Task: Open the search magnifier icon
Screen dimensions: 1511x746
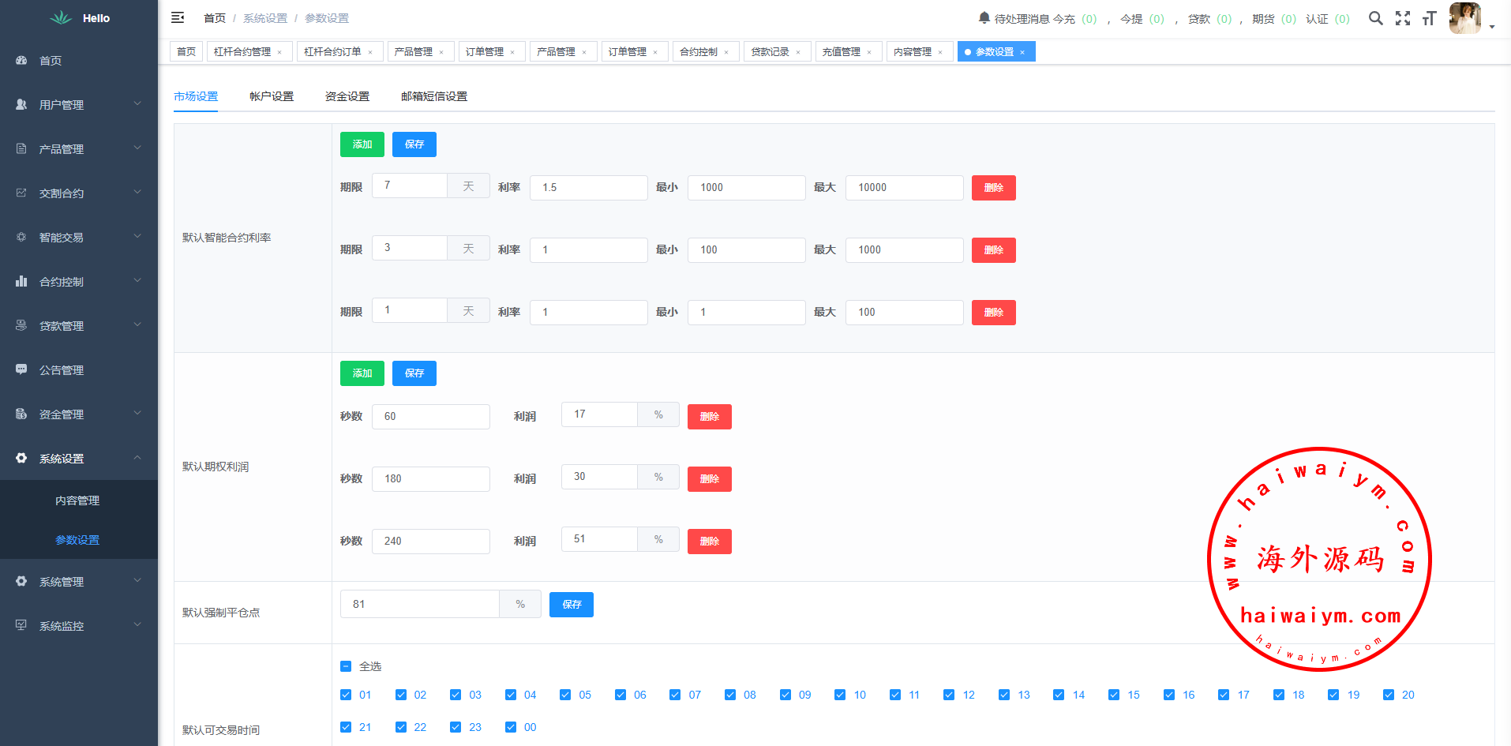Action: (x=1376, y=18)
